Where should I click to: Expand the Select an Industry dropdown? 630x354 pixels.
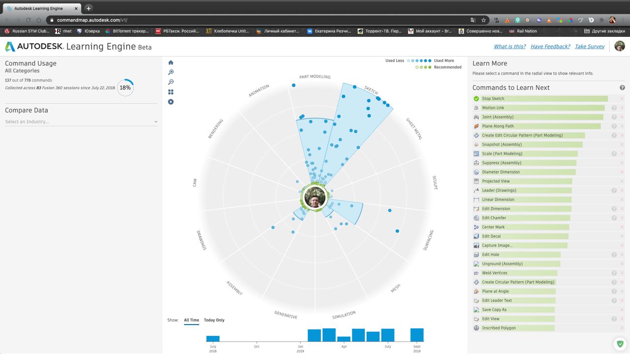[81, 121]
